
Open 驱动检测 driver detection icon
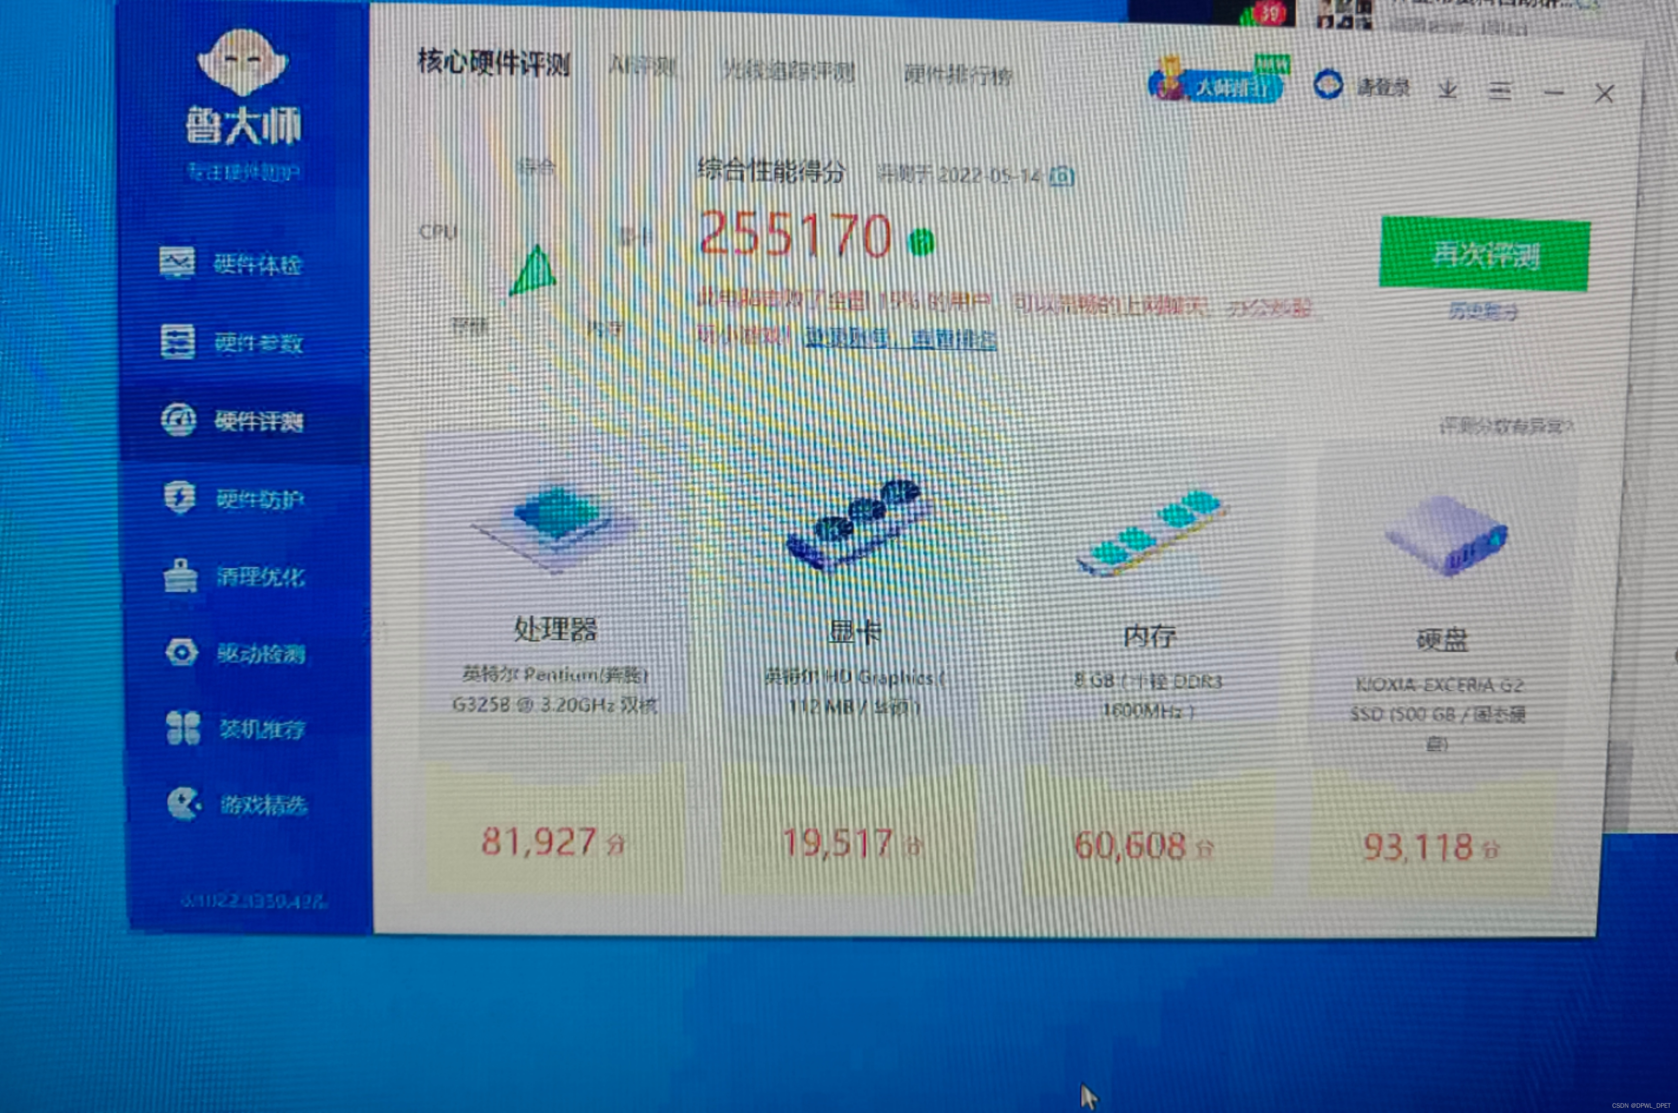(182, 651)
